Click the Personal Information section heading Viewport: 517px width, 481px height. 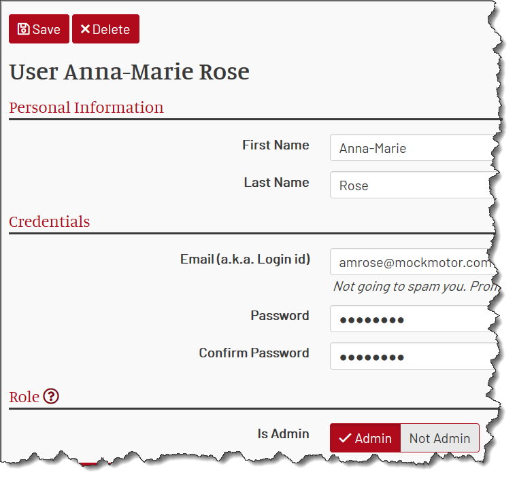click(86, 107)
